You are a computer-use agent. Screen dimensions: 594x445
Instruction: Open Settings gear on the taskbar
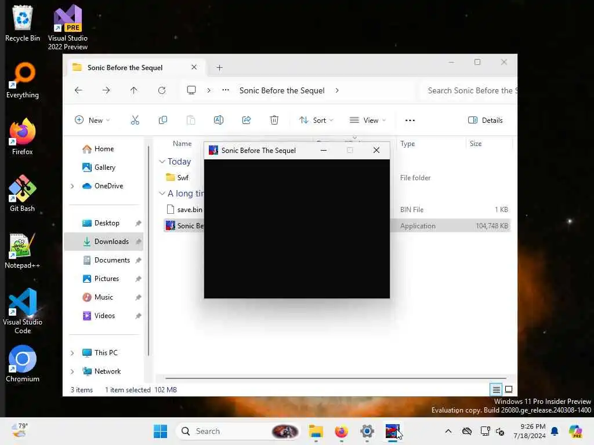pyautogui.click(x=367, y=431)
